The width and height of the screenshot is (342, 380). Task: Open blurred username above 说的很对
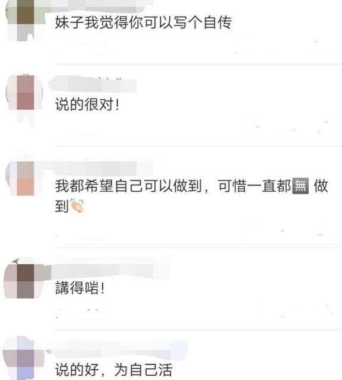pos(93,85)
